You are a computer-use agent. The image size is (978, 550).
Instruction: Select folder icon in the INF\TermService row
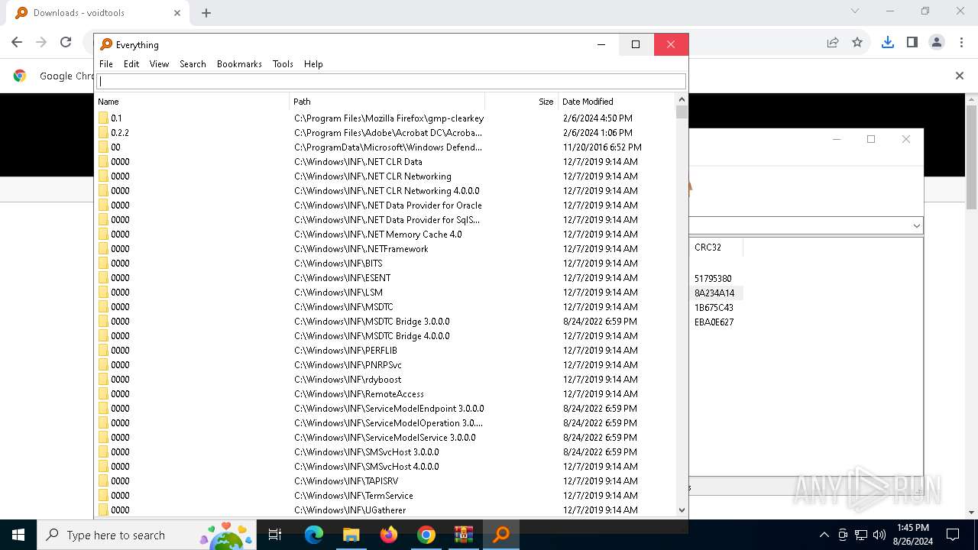tap(103, 496)
